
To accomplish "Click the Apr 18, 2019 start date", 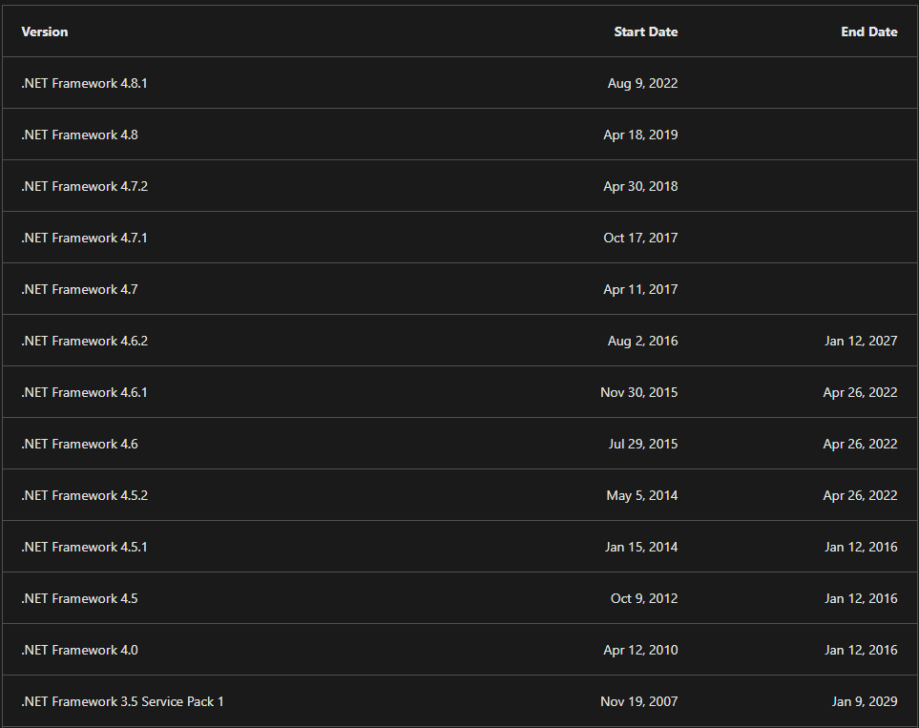I will coord(640,135).
